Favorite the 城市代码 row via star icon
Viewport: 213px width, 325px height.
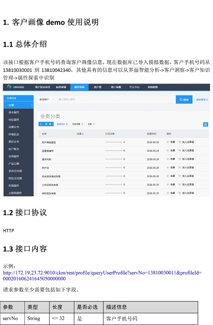[x=168, y=159]
